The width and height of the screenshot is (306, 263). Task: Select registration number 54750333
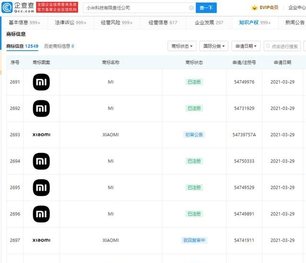[x=244, y=161]
